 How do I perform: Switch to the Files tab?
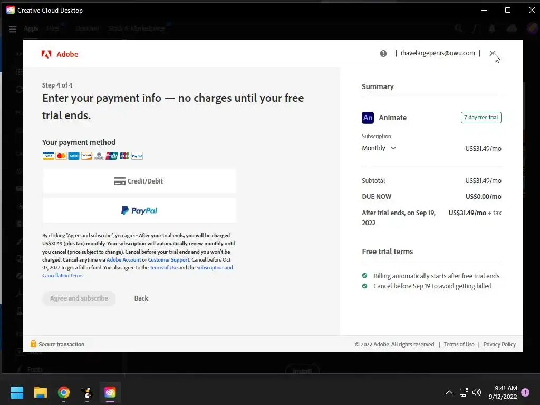(53, 28)
